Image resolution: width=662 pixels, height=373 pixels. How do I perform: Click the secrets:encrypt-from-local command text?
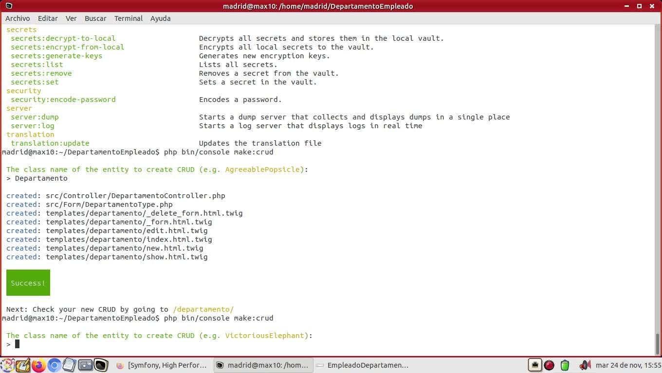(x=68, y=47)
